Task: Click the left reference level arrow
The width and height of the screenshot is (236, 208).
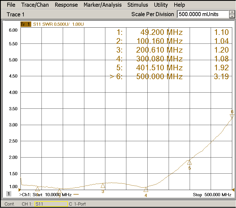Action: [19, 190]
